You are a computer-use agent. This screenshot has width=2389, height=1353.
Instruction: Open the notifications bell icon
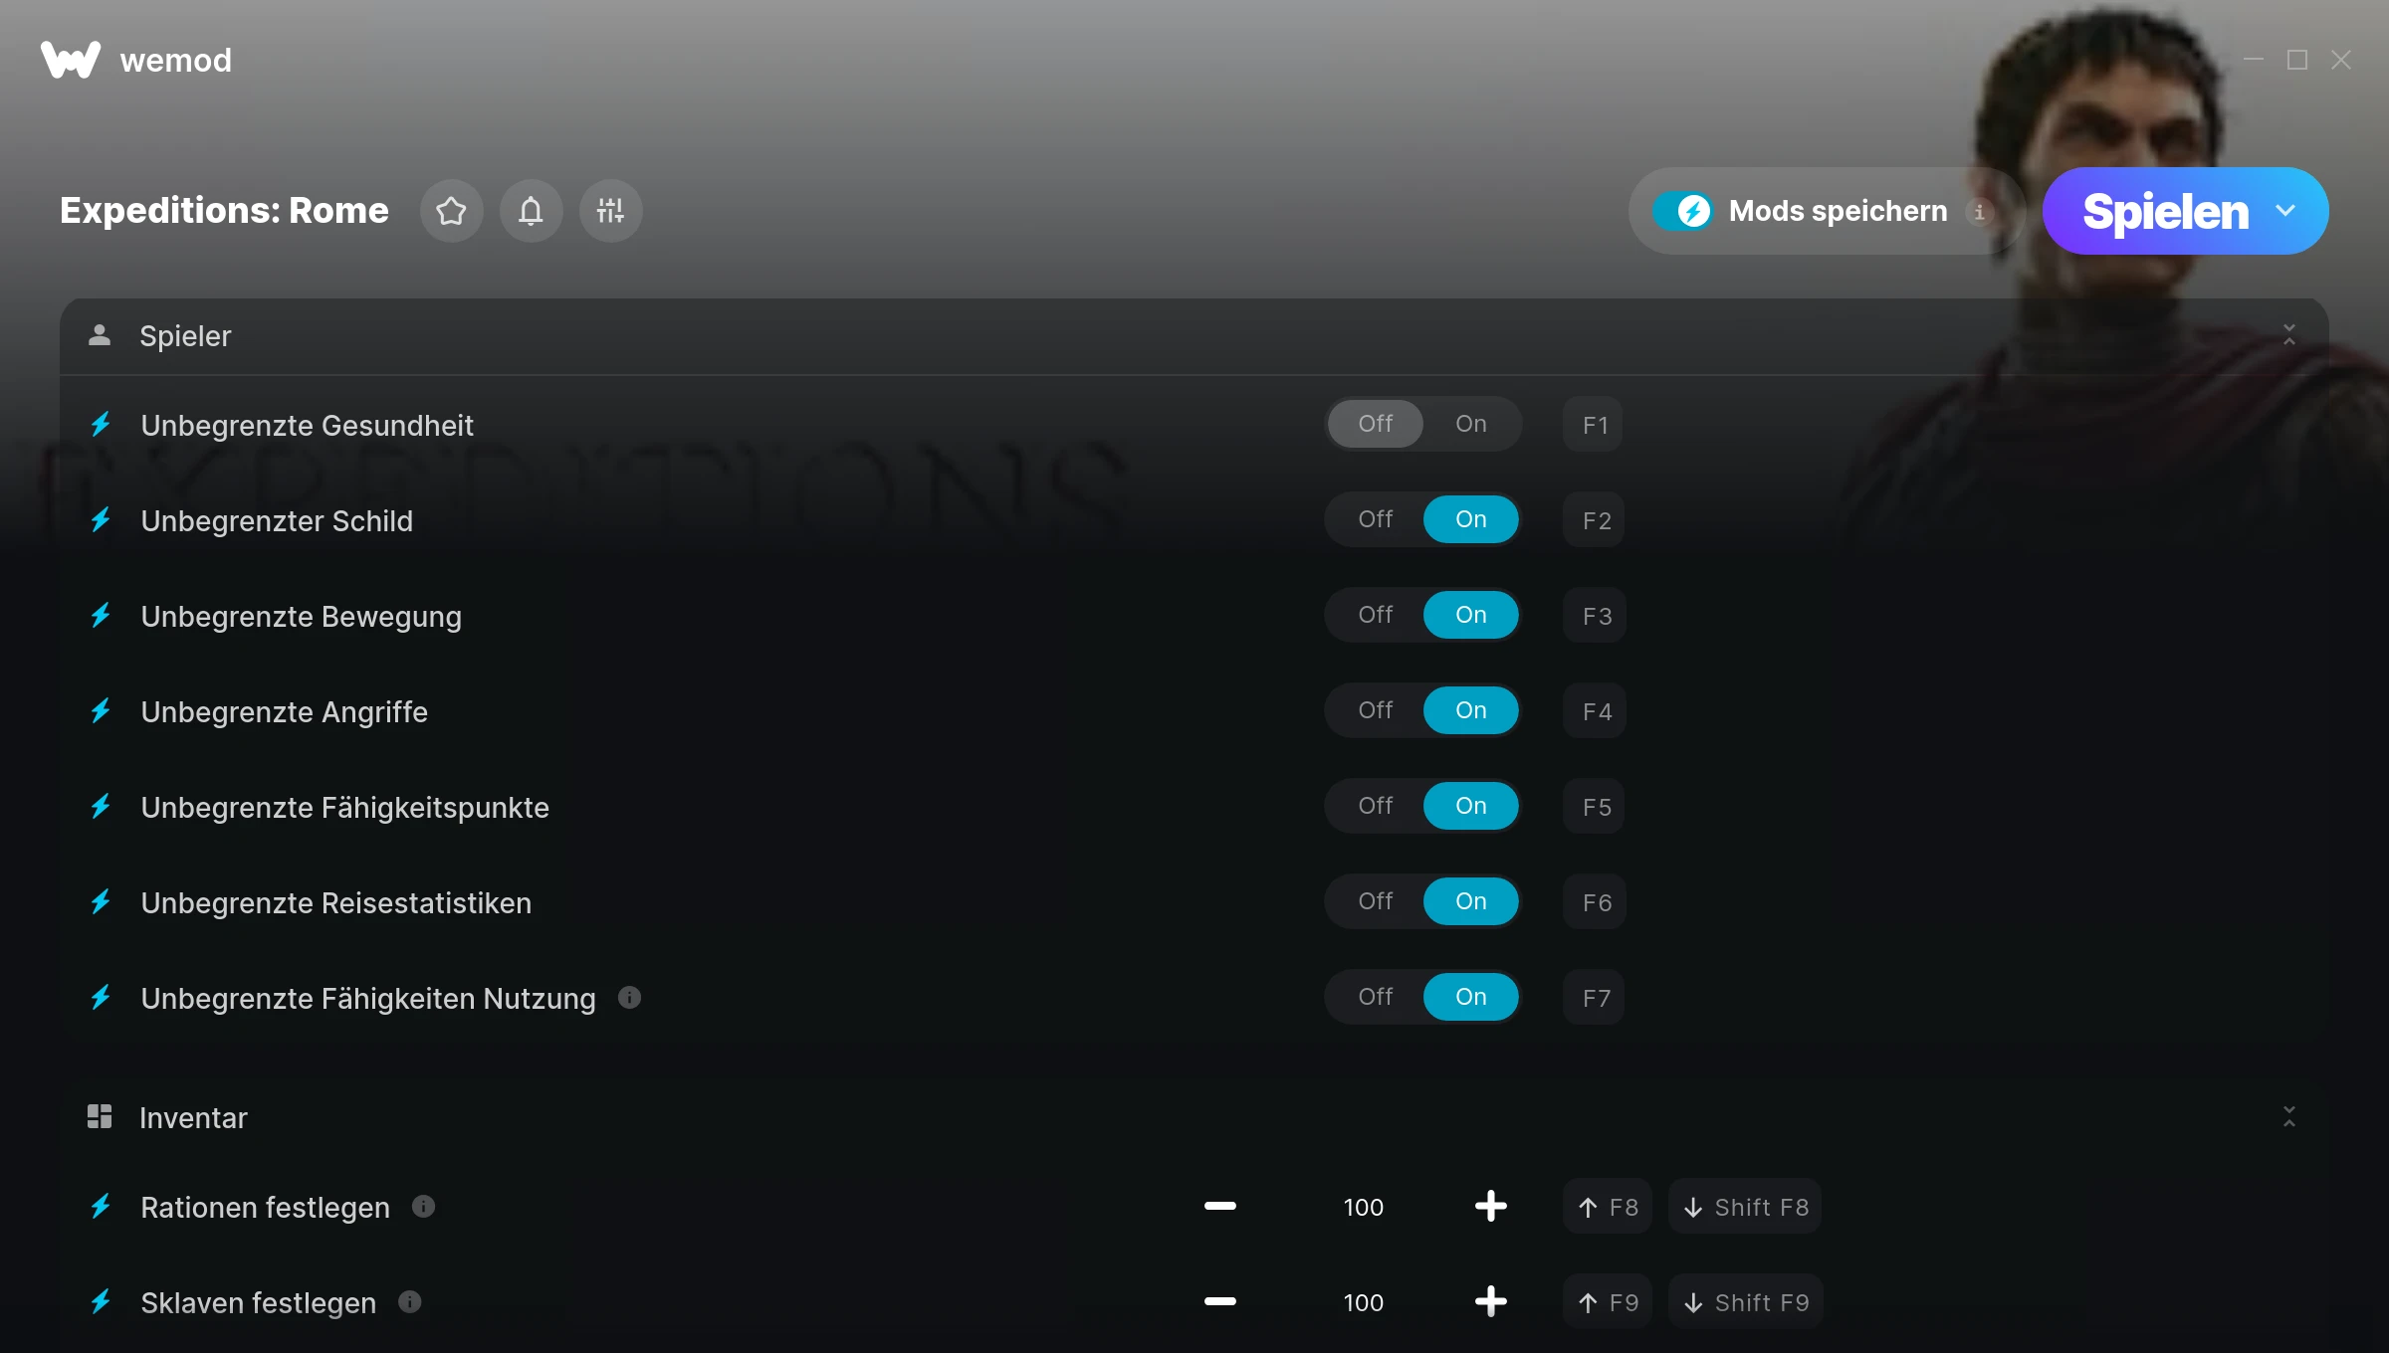(x=531, y=211)
